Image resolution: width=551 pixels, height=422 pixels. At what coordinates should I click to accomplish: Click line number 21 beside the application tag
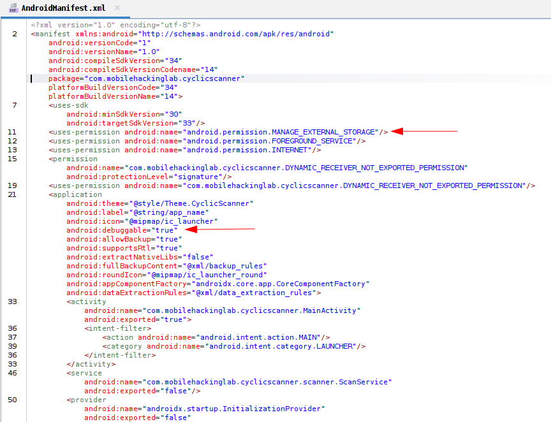point(13,194)
